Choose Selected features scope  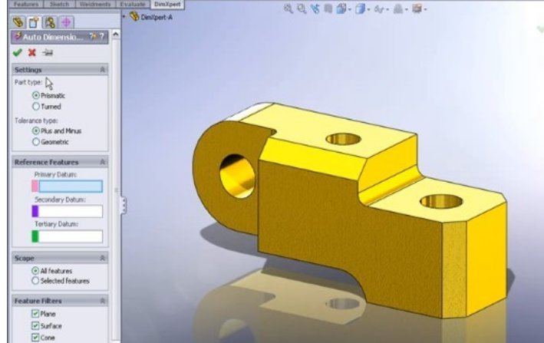pos(35,281)
